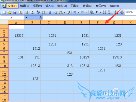Launch the Chart Wizard
The width and height of the screenshot is (136, 102).
116,12
